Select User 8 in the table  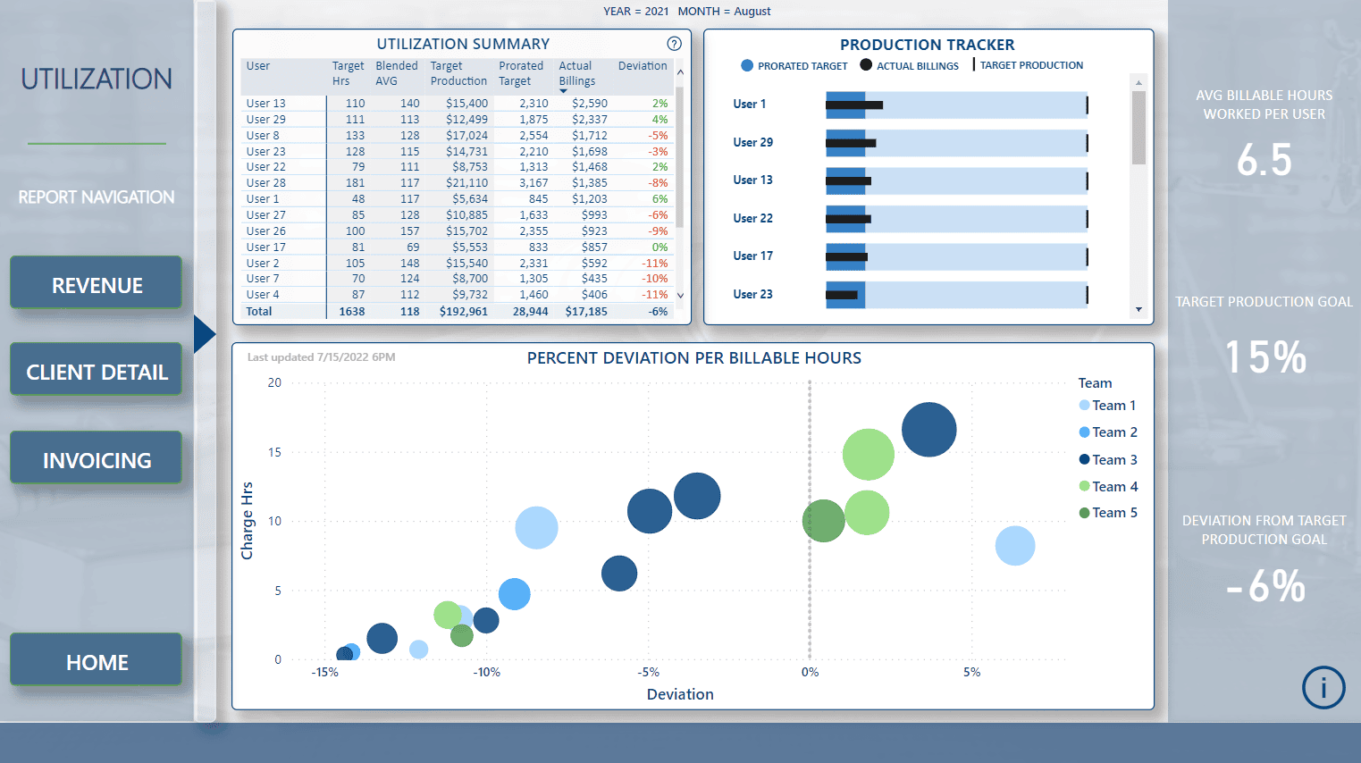[457, 136]
